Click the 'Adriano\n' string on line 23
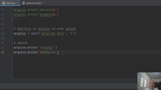This screenshot has height=90, width=161. (48, 10)
